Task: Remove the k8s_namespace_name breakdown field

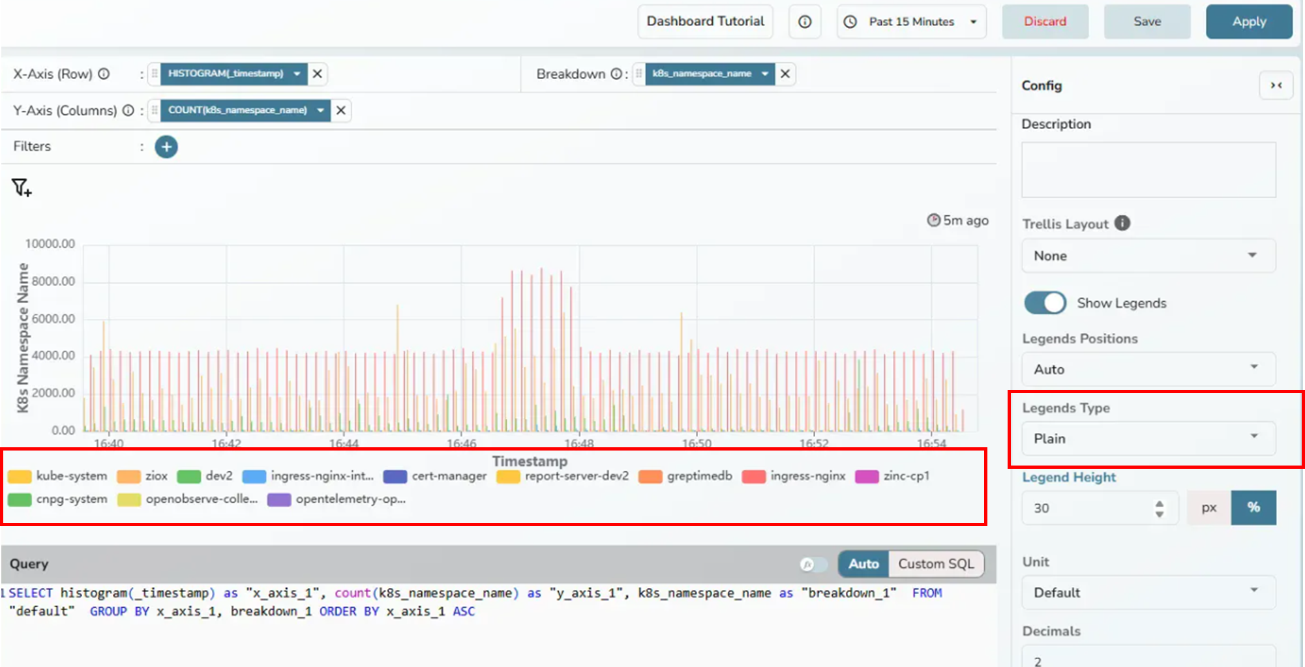Action: [785, 74]
